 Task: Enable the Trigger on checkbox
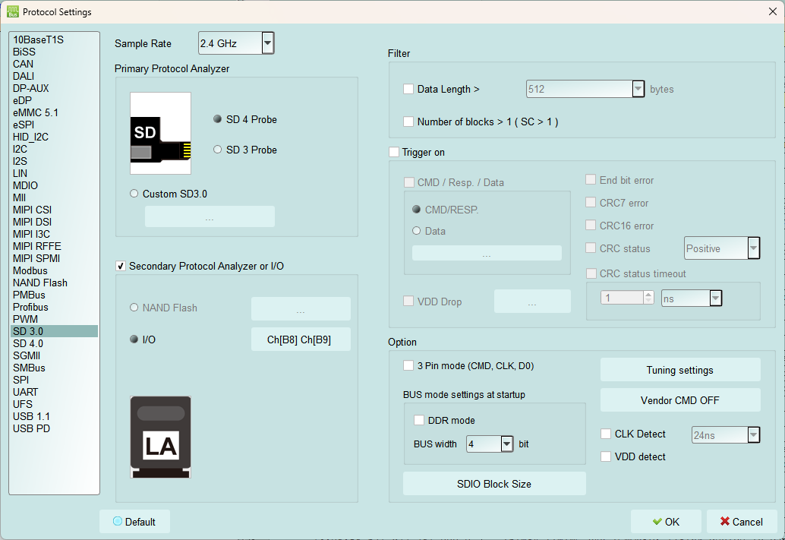pyautogui.click(x=394, y=153)
